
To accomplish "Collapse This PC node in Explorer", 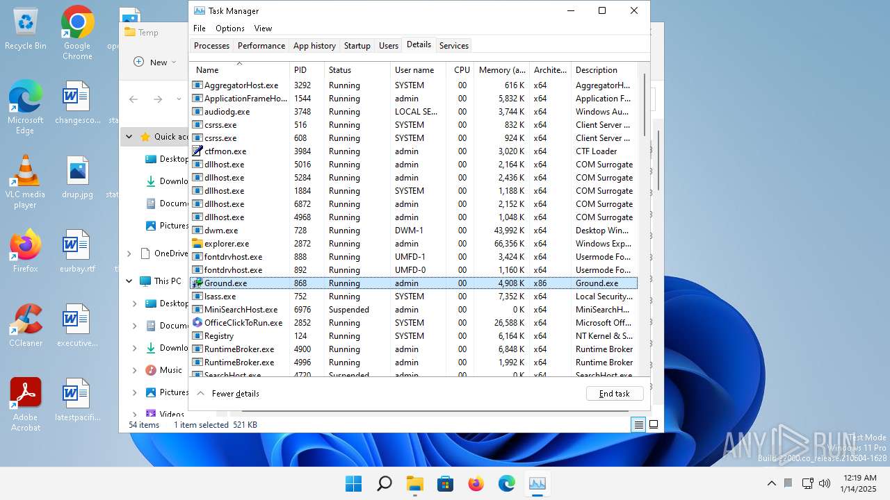I will (x=129, y=281).
